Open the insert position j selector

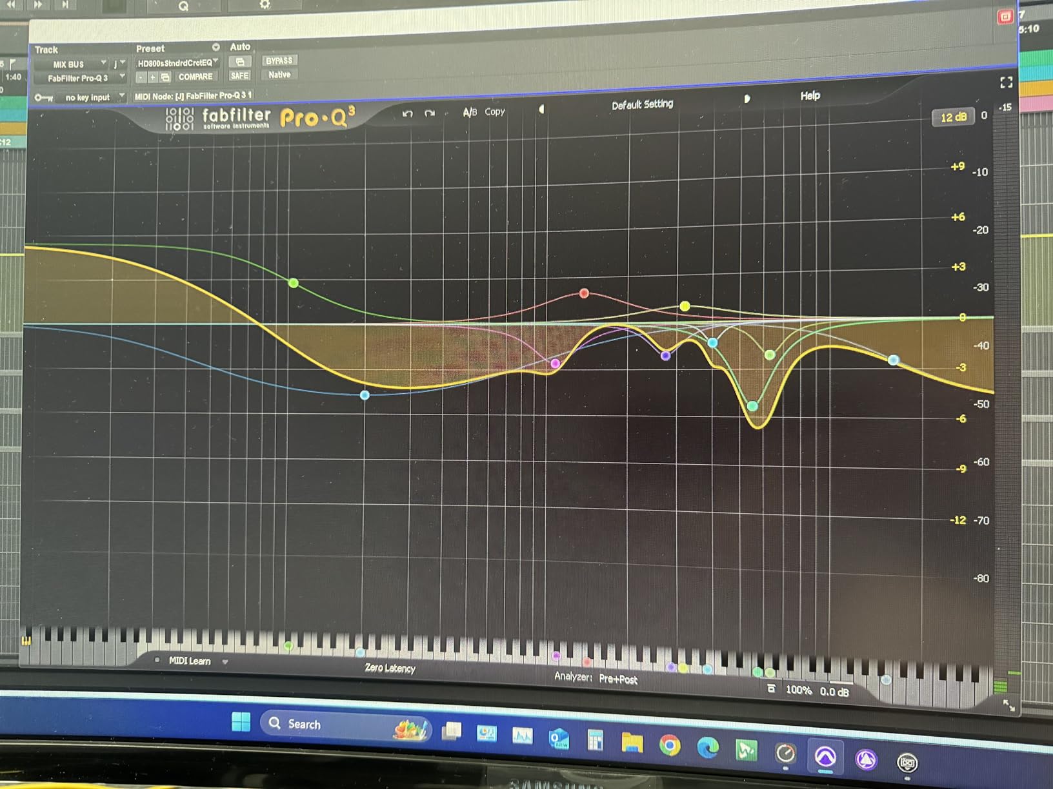(x=118, y=64)
